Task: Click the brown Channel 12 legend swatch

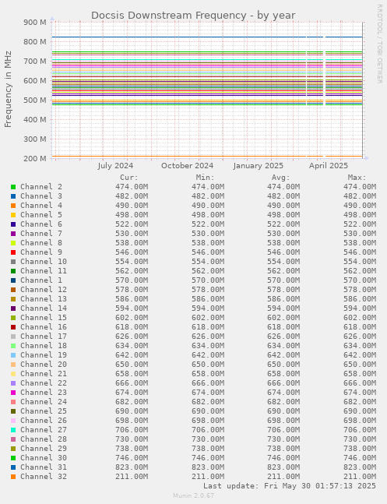Action: (13, 290)
